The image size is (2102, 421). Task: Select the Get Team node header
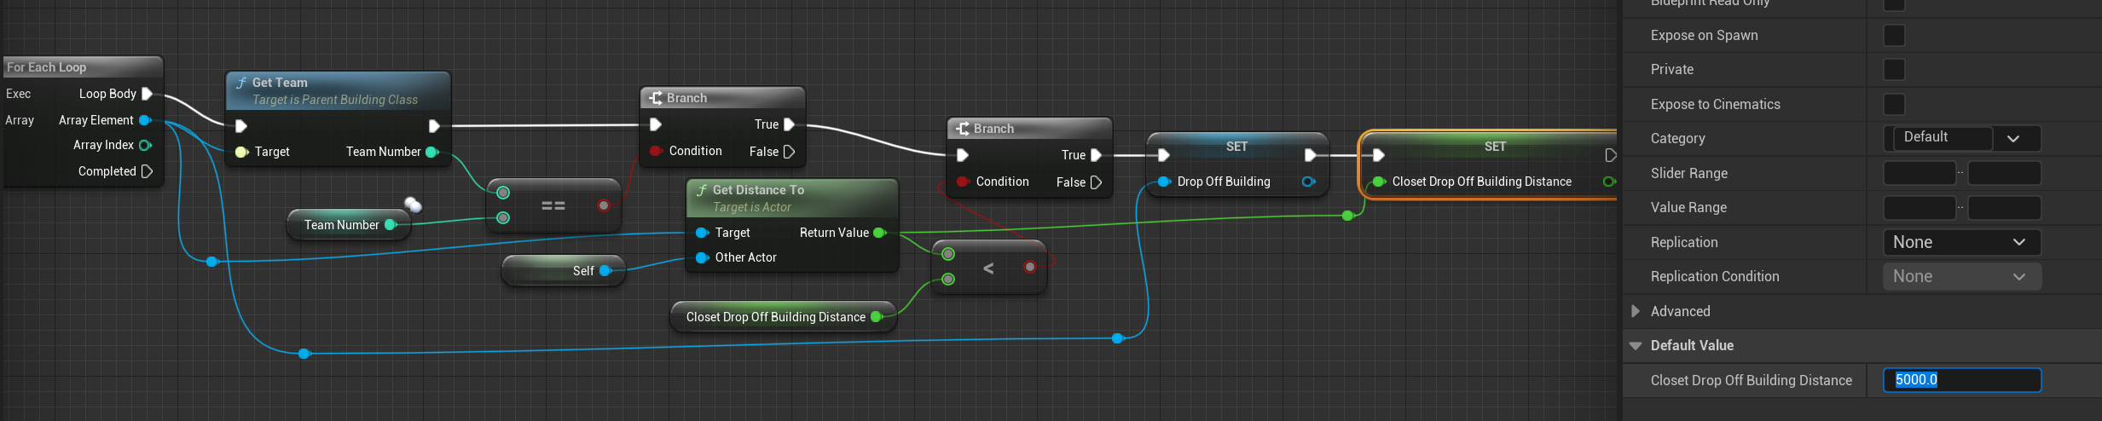coord(338,90)
